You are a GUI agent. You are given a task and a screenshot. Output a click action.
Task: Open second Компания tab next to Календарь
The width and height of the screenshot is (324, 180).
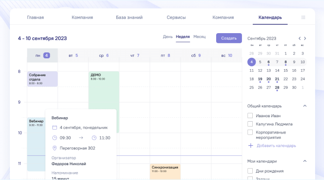(x=223, y=17)
